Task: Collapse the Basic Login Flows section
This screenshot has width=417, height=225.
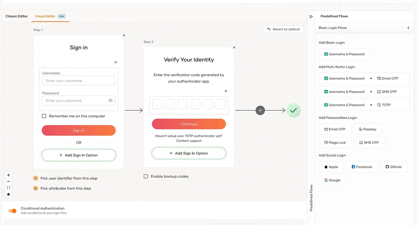Action: [408, 28]
